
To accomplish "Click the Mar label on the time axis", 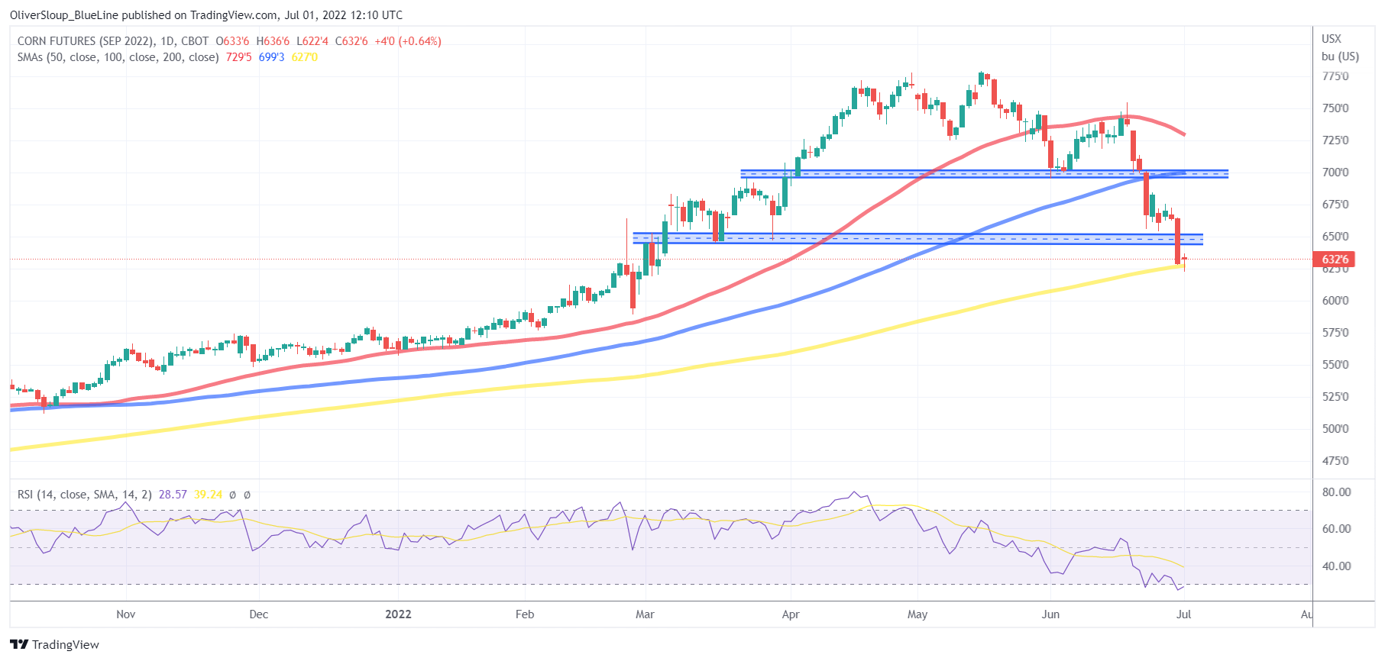I will pos(646,614).
